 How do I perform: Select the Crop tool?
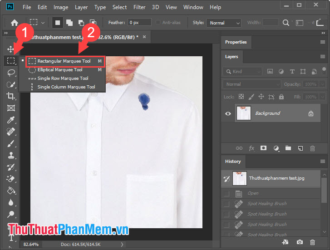11,96
